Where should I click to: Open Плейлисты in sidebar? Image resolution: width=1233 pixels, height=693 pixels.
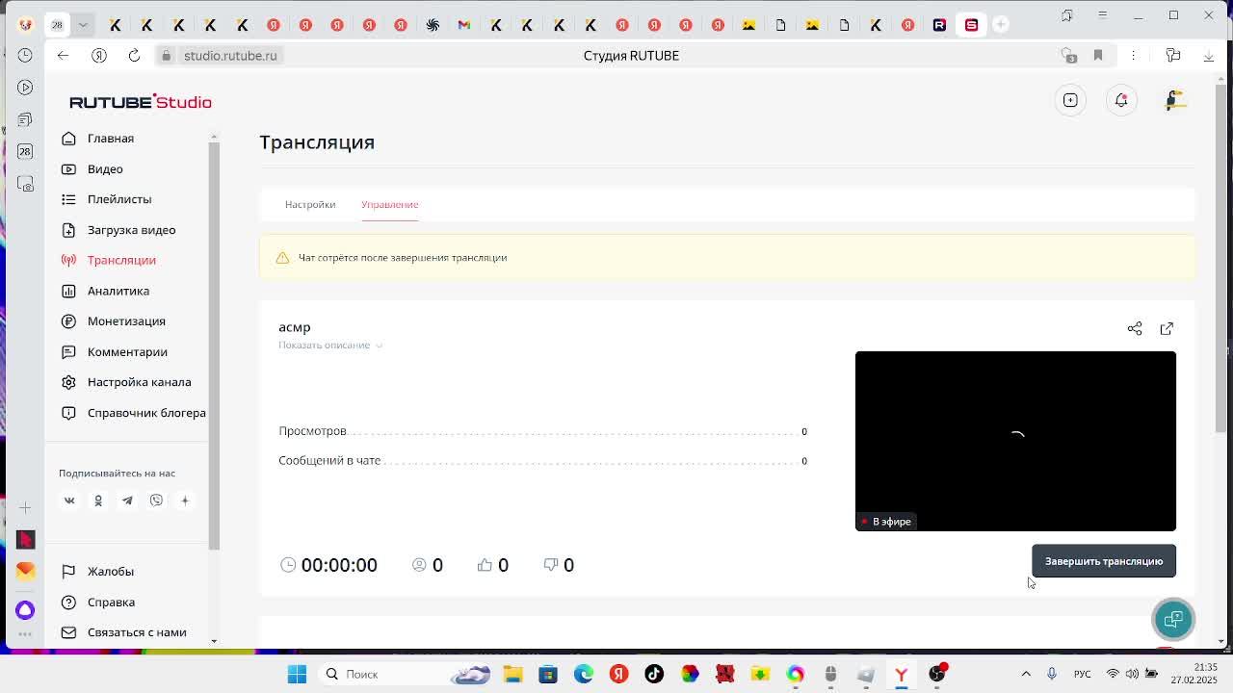point(106,199)
